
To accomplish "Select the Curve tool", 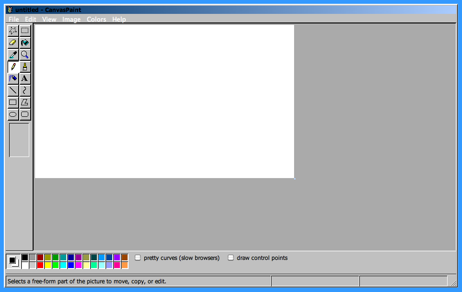I will click(25, 90).
